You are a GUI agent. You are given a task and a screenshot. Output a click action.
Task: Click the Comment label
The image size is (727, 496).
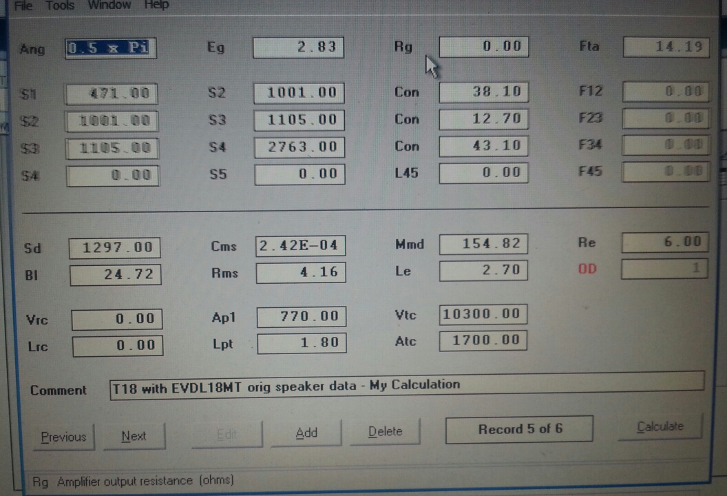tap(58, 390)
